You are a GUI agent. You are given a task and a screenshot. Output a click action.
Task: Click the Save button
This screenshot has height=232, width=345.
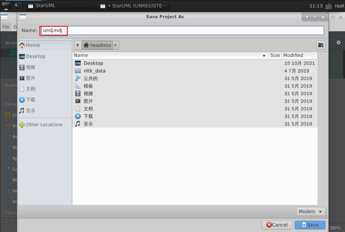click(310, 225)
